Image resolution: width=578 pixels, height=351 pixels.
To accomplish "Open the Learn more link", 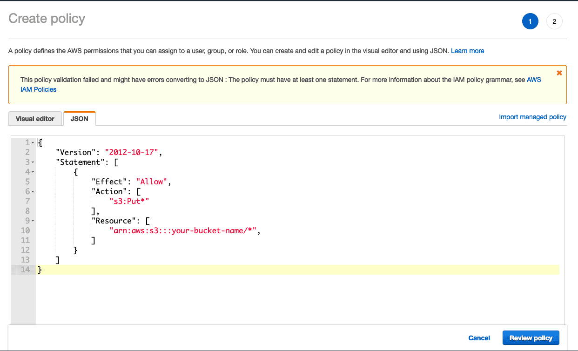I will [467, 51].
